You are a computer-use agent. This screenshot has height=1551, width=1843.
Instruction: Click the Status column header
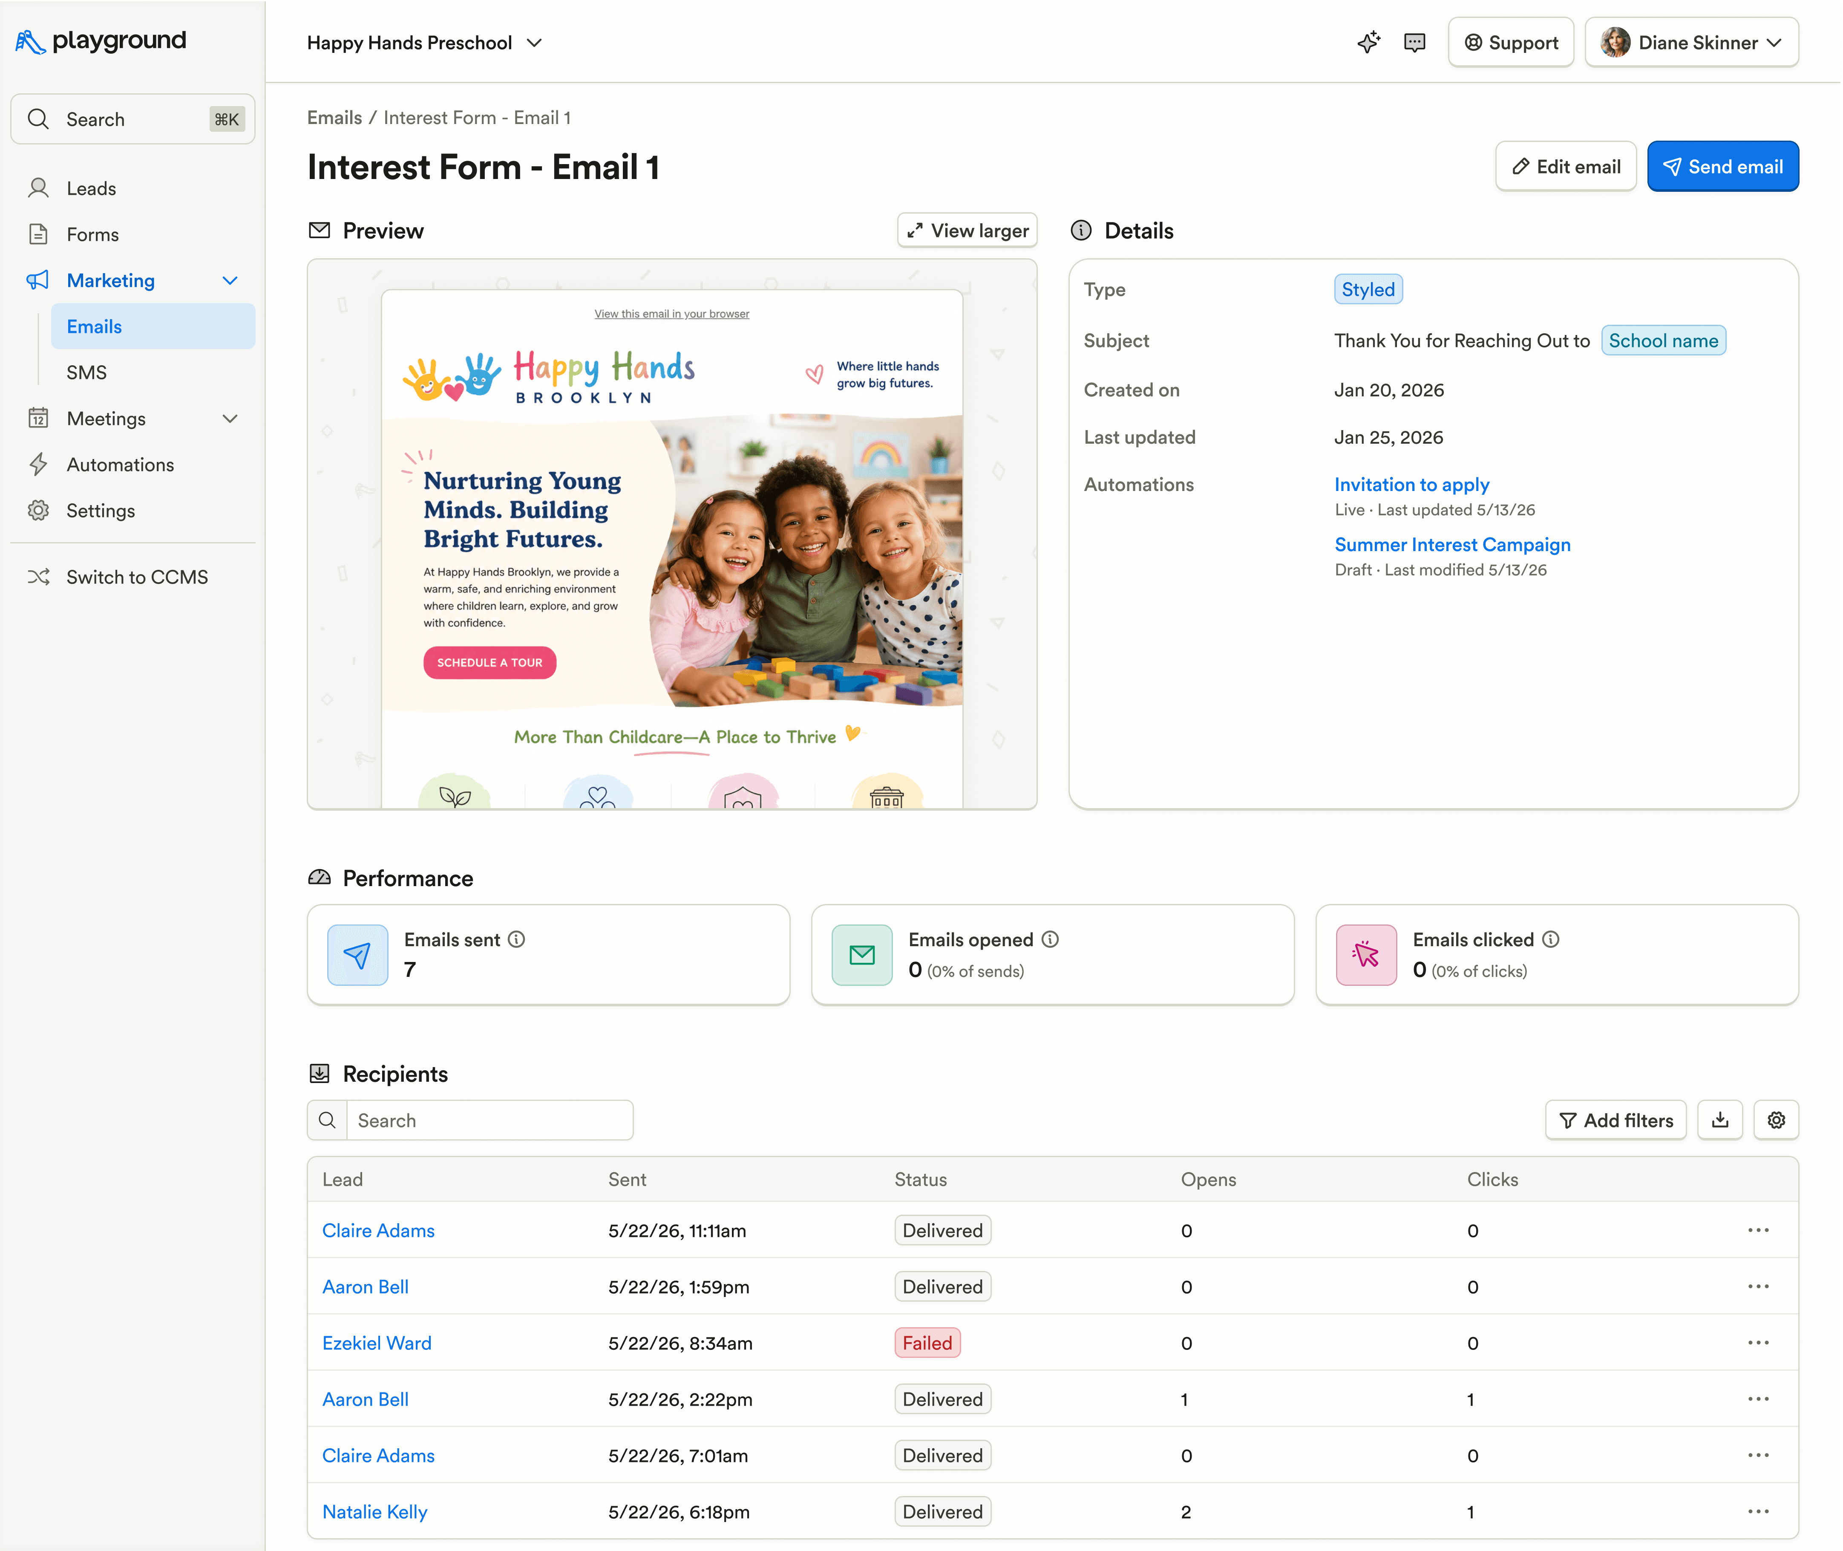click(x=920, y=1179)
